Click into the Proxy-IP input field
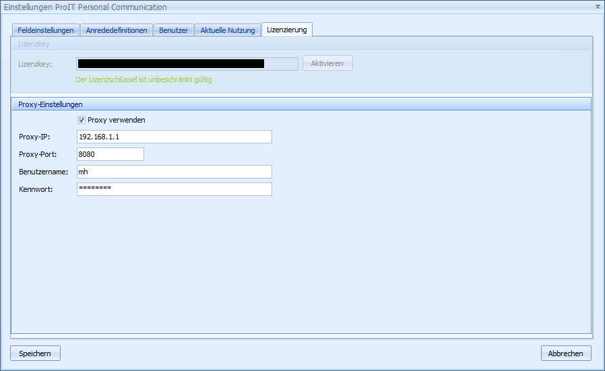The image size is (605, 371). point(174,137)
